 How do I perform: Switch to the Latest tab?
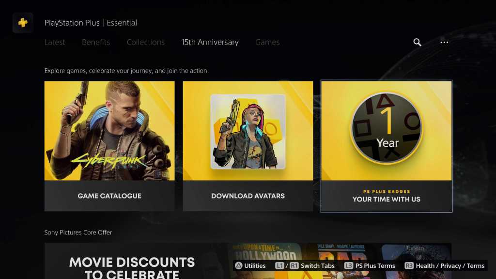pos(55,42)
